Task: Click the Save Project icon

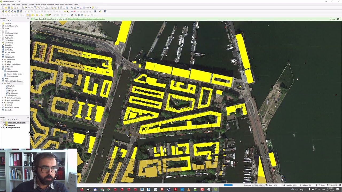Action: click(x=9, y=7)
